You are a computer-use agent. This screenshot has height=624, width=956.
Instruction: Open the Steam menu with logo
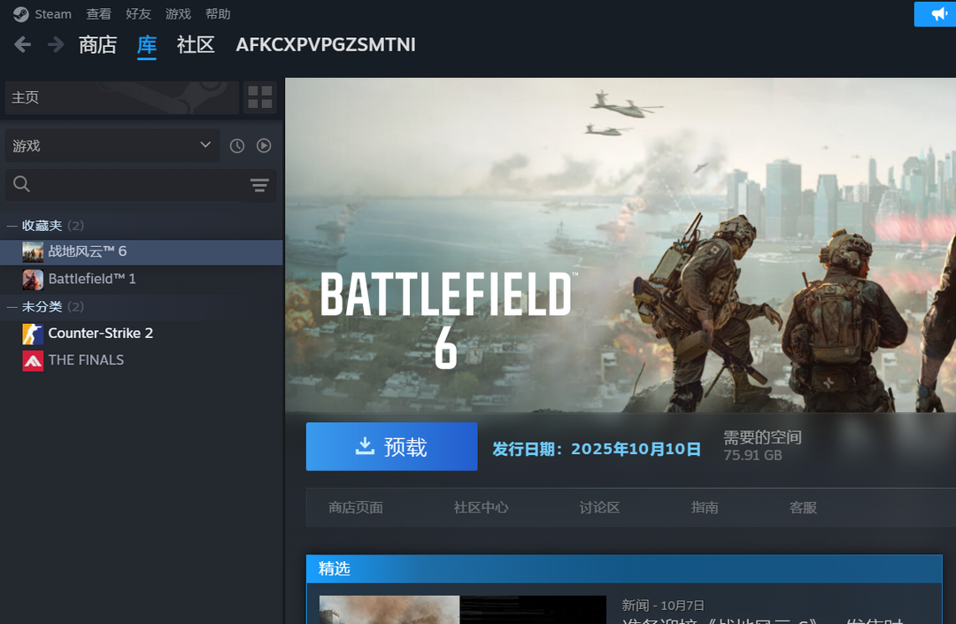[x=42, y=14]
